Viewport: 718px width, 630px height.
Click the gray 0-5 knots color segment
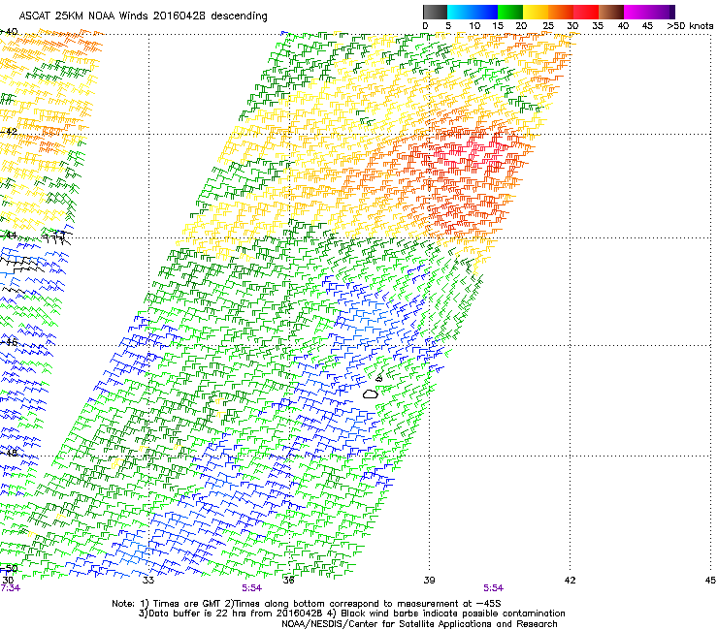[x=435, y=12]
